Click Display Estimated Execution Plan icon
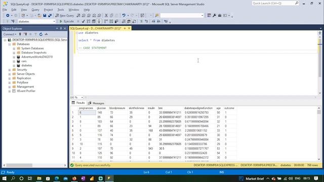The height and width of the screenshot is (182, 324). [89, 21]
